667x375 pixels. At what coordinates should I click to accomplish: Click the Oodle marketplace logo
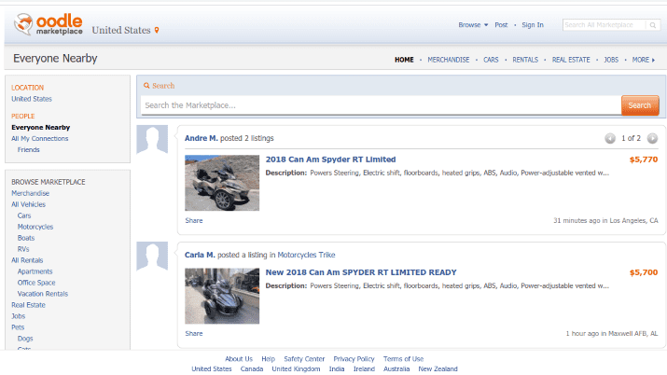49,24
